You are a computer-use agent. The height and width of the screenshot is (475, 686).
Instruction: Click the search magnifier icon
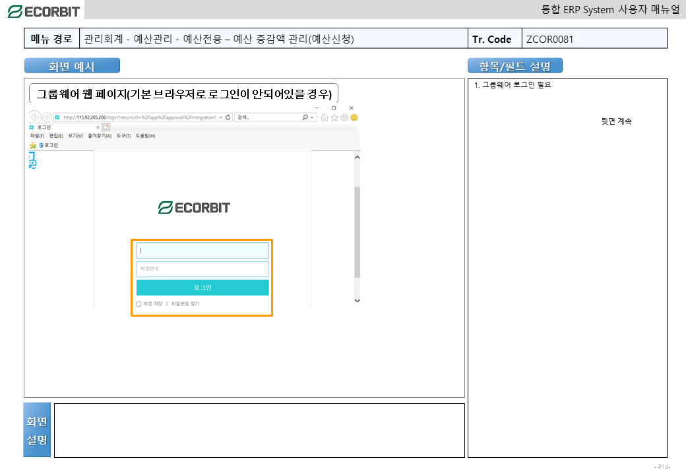tap(305, 117)
